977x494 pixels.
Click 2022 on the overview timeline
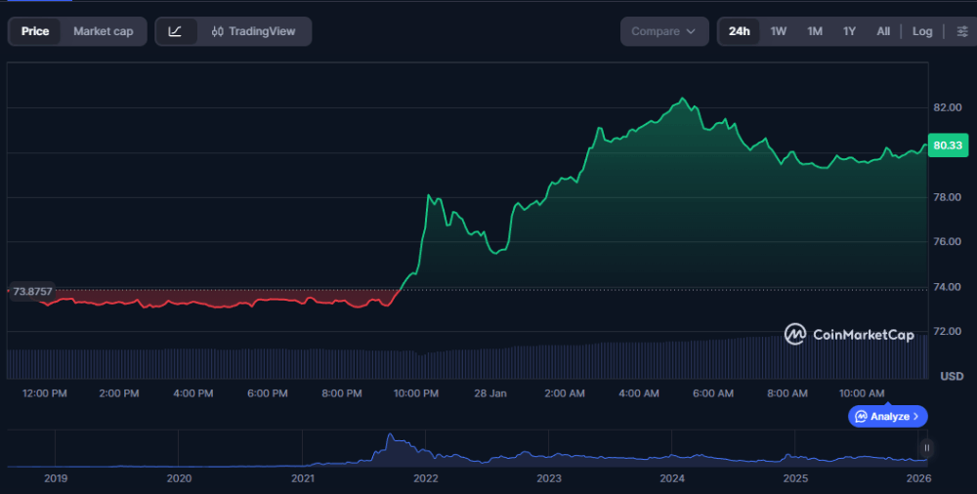(425, 478)
